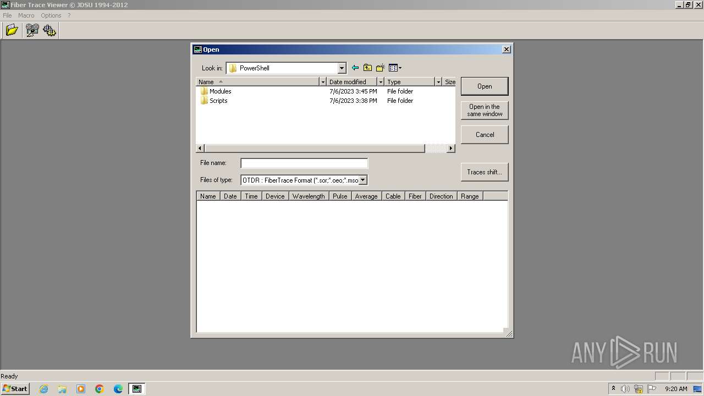Open the Options menu
The height and width of the screenshot is (396, 704).
click(51, 15)
